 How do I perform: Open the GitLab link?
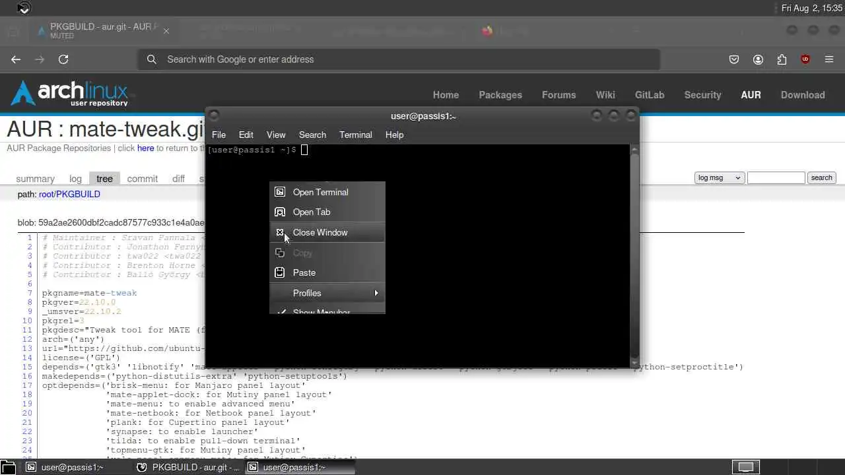650,95
